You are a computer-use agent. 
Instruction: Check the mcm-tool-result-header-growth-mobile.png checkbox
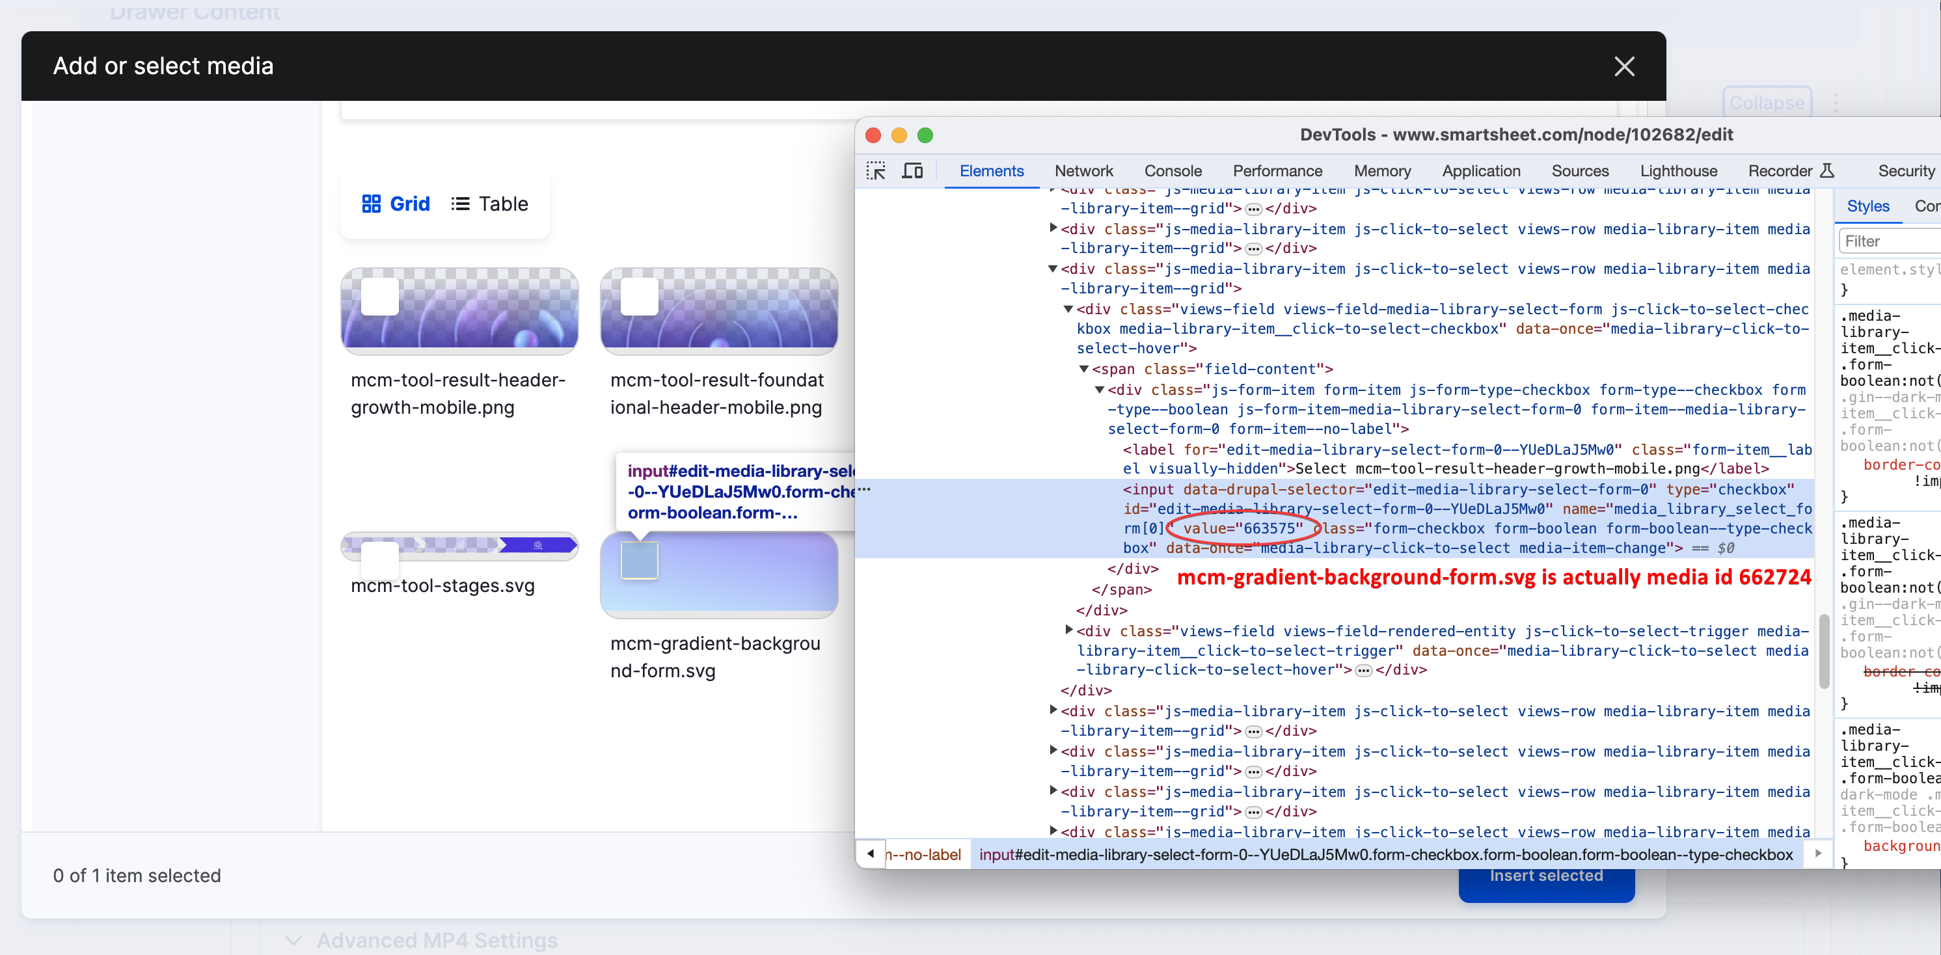(x=380, y=297)
